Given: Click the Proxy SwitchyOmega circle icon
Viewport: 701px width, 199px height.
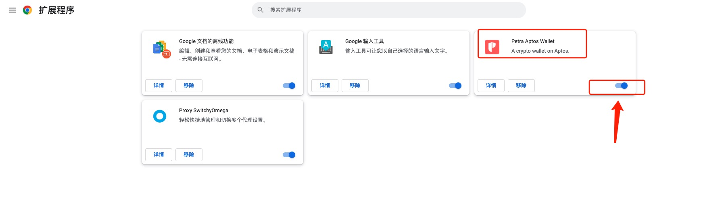Looking at the screenshot, I should coord(160,116).
